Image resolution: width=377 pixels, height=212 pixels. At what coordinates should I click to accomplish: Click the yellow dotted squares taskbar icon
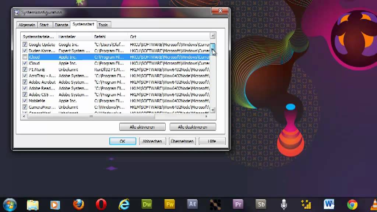point(306,205)
